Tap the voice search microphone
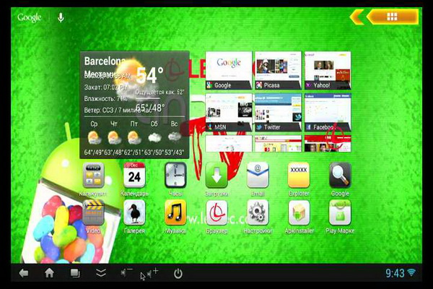This screenshot has height=289, width=433. [x=61, y=17]
